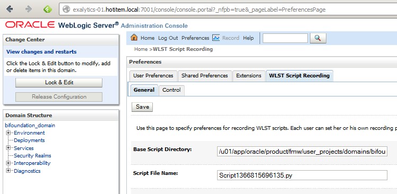Select the bifoundation_domain root link
Viewport: 397px width, 194px height.
tap(30, 126)
